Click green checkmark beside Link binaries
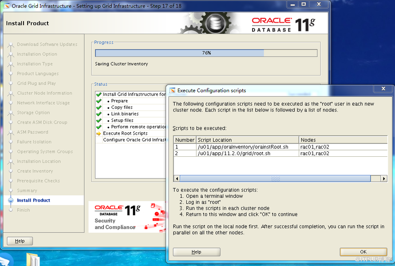 click(99, 114)
